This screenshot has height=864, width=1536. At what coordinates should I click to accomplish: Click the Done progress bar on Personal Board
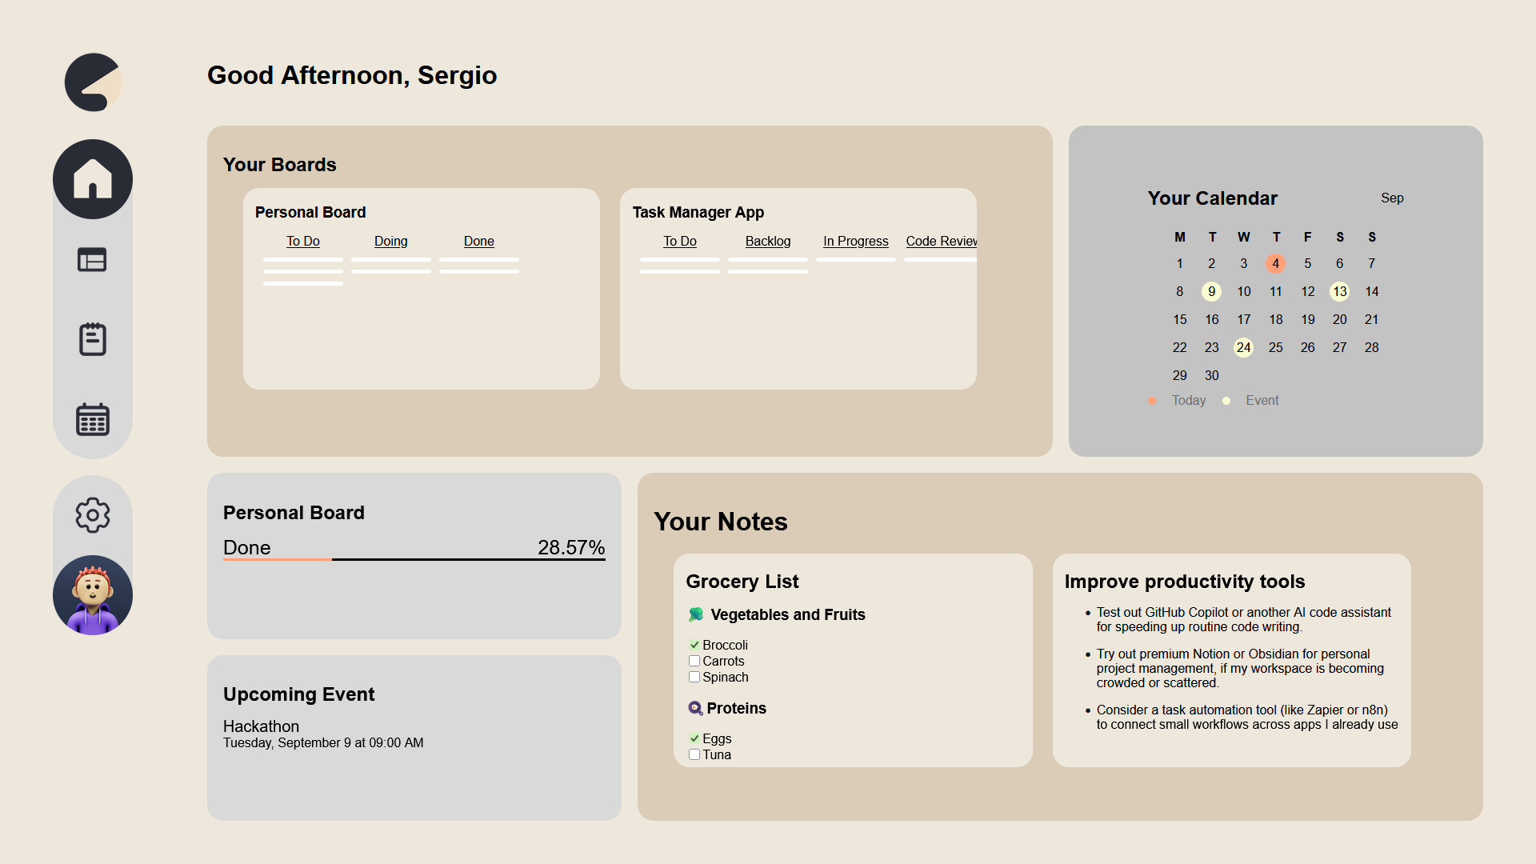tap(414, 559)
